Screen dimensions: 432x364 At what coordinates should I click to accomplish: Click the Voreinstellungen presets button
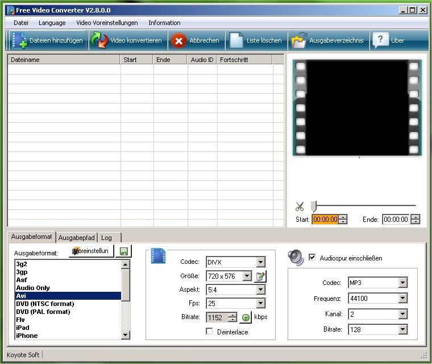coord(92,251)
